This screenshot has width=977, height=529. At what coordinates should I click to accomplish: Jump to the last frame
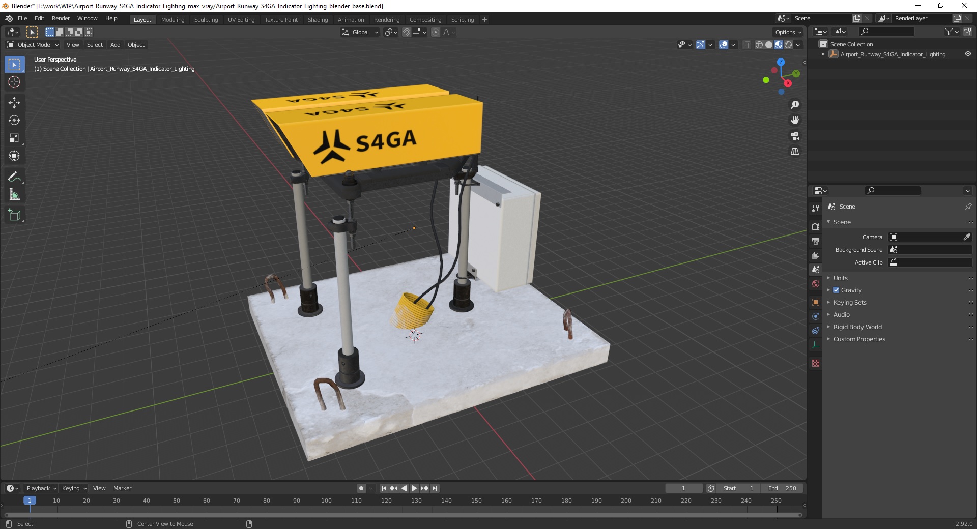(435, 488)
